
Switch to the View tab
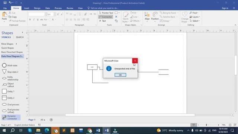(x=80, y=8)
